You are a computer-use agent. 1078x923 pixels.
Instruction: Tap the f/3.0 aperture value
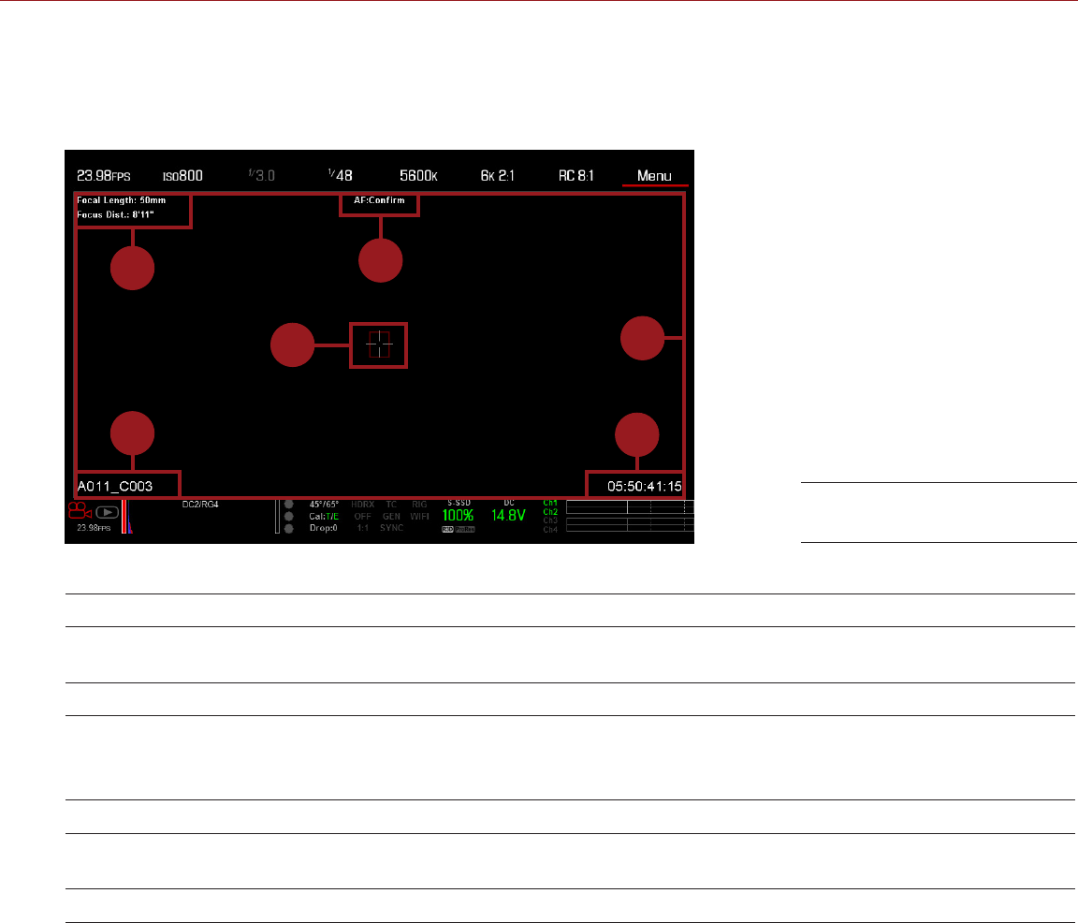261,176
